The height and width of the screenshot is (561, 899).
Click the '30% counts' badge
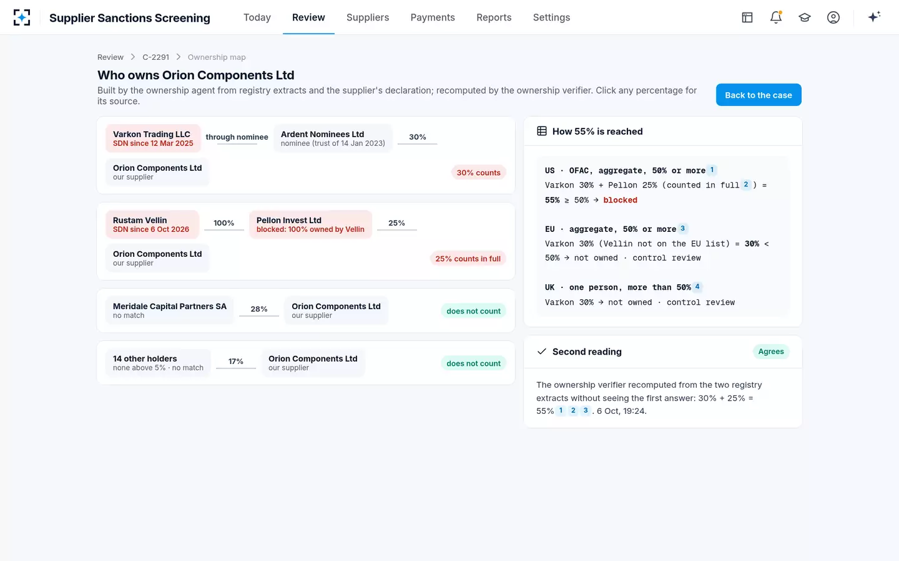[478, 173]
